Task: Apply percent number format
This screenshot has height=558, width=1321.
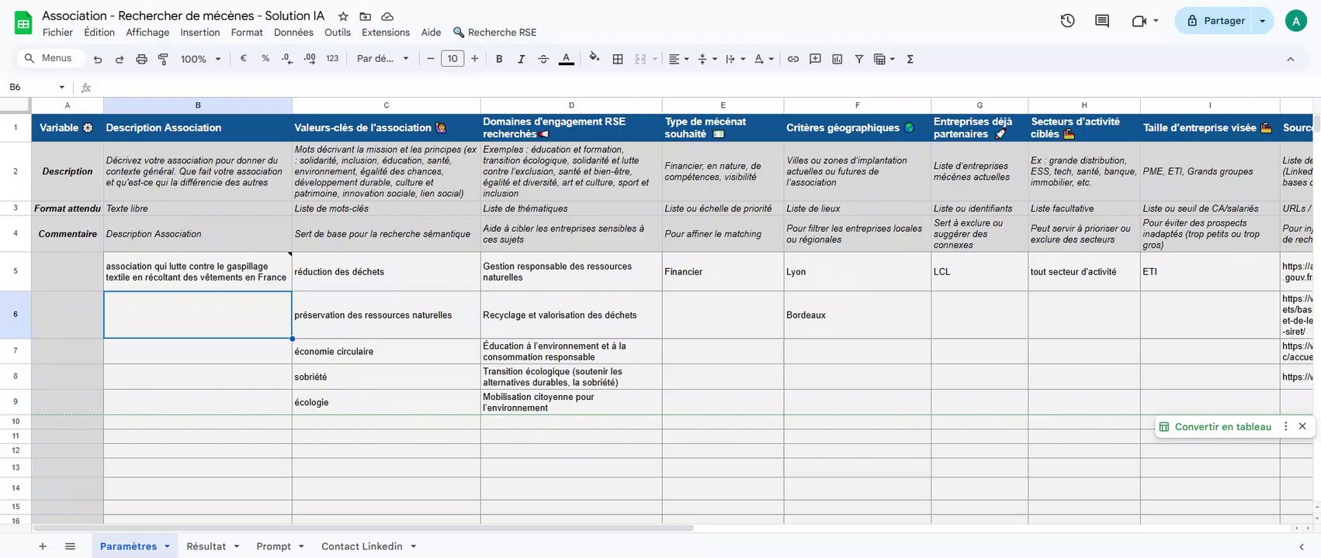Action: pos(265,58)
